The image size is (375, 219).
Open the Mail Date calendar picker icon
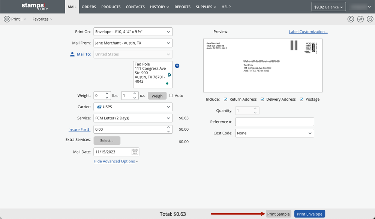pyautogui.click(x=135, y=152)
